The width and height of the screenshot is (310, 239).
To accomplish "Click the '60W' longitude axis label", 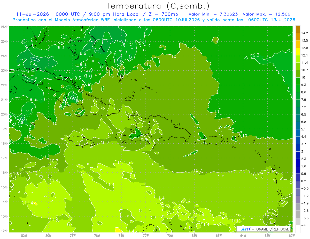I will pos(292,235).
